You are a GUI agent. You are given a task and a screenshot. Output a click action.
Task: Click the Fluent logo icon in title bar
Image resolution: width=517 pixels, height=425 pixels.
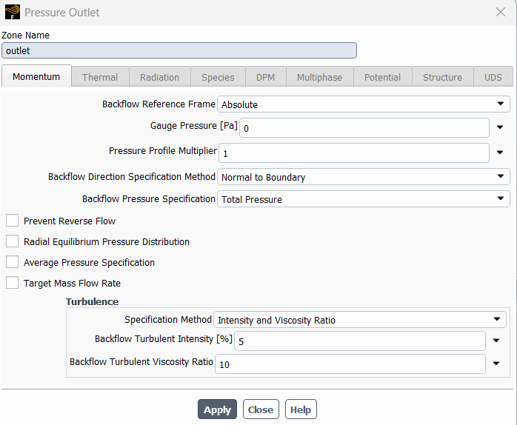pos(13,13)
